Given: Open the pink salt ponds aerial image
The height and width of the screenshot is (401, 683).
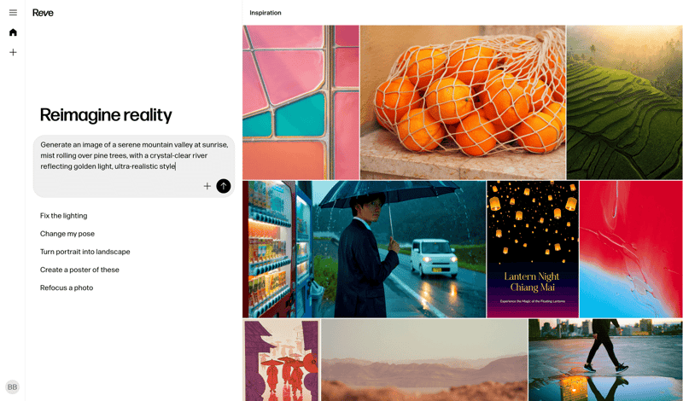Looking at the screenshot, I should [301, 102].
